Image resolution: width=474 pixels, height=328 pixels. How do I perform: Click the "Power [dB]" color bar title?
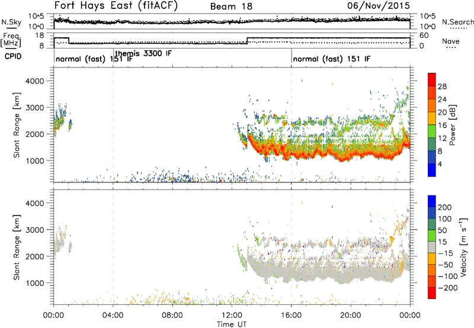click(x=452, y=125)
